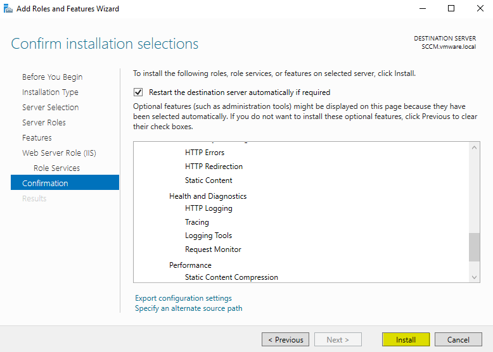Select the Confirmation step
The width and height of the screenshot is (493, 352).
(x=45, y=183)
